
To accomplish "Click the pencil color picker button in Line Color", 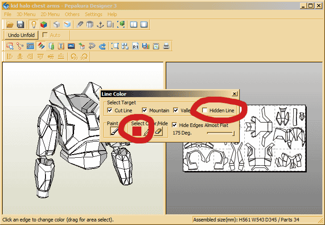I will [x=147, y=131].
